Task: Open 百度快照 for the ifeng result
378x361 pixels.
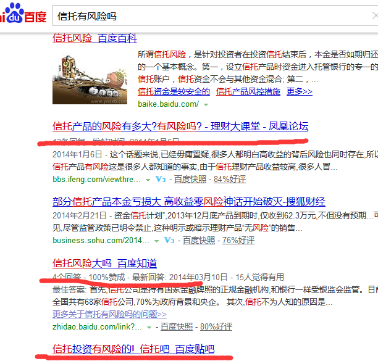Action: coord(190,179)
